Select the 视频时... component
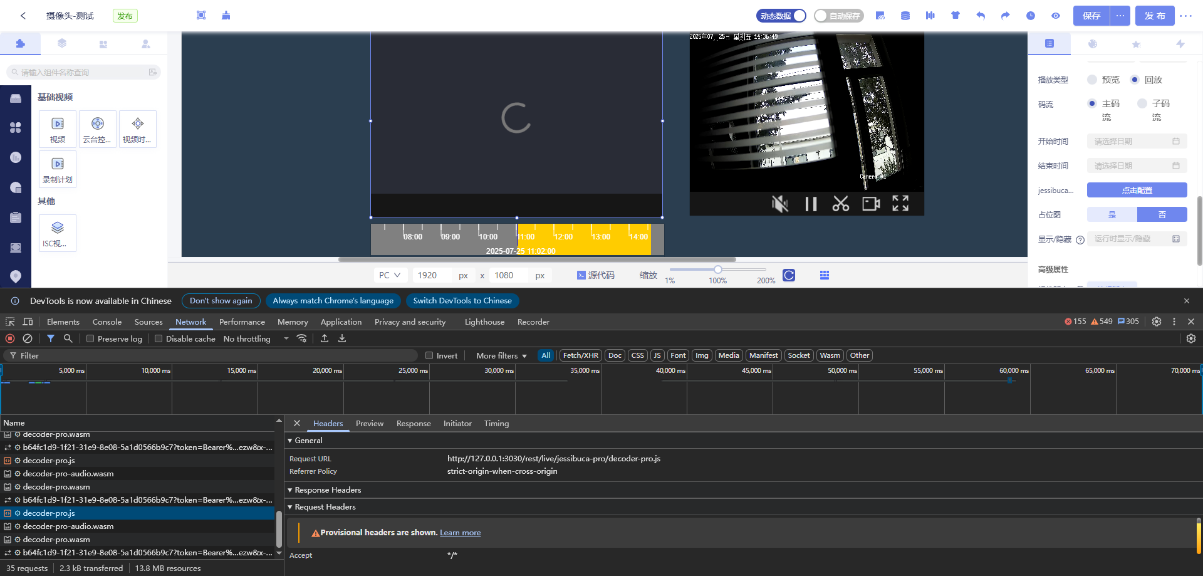Image resolution: width=1203 pixels, height=576 pixels. tap(137, 129)
